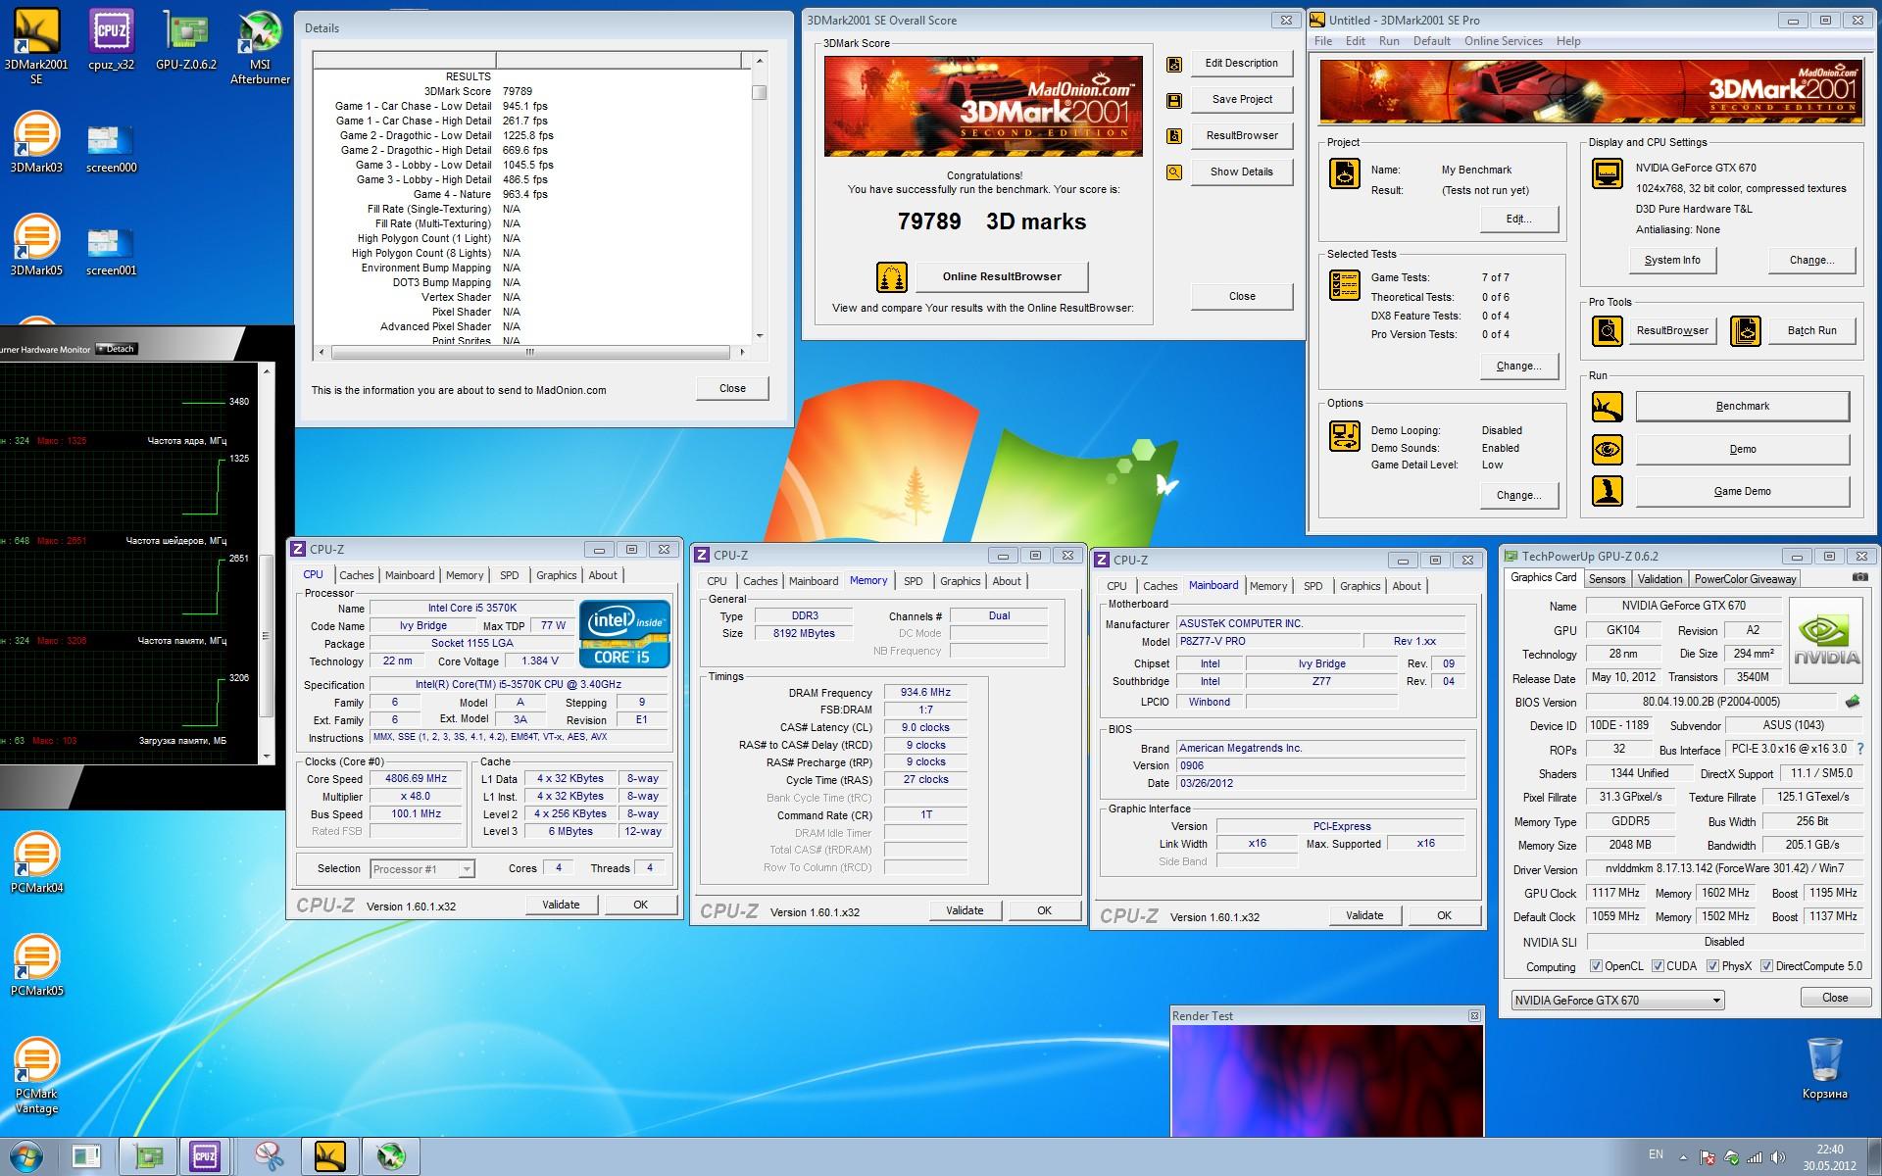This screenshot has height=1176, width=1882.
Task: Click the CPU-Z taskbar button
Action: point(205,1156)
